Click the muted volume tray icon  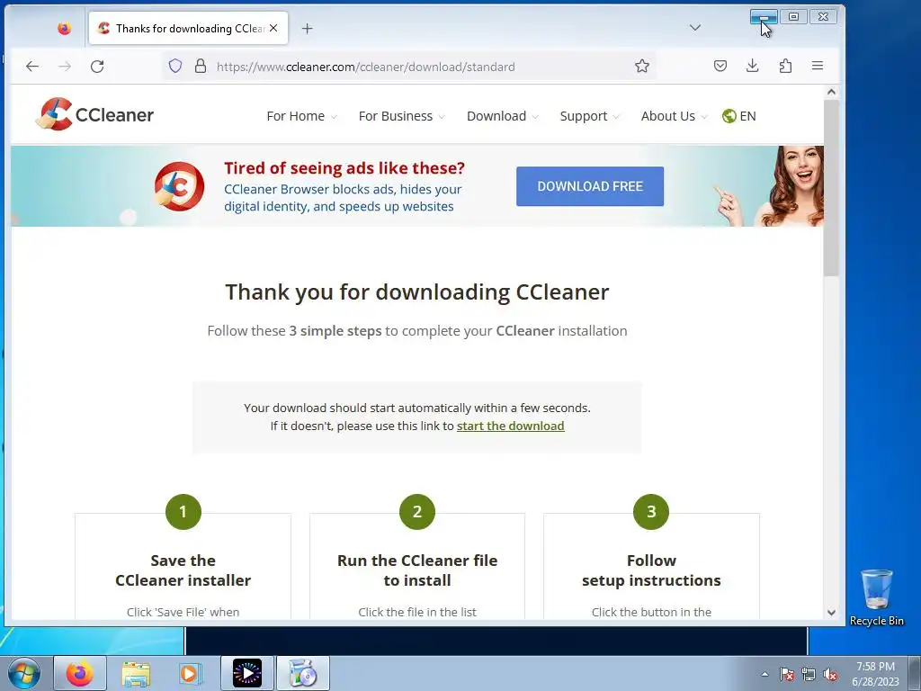pos(830,674)
